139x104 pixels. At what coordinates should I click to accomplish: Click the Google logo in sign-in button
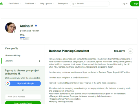pyautogui.click(x=8, y=83)
